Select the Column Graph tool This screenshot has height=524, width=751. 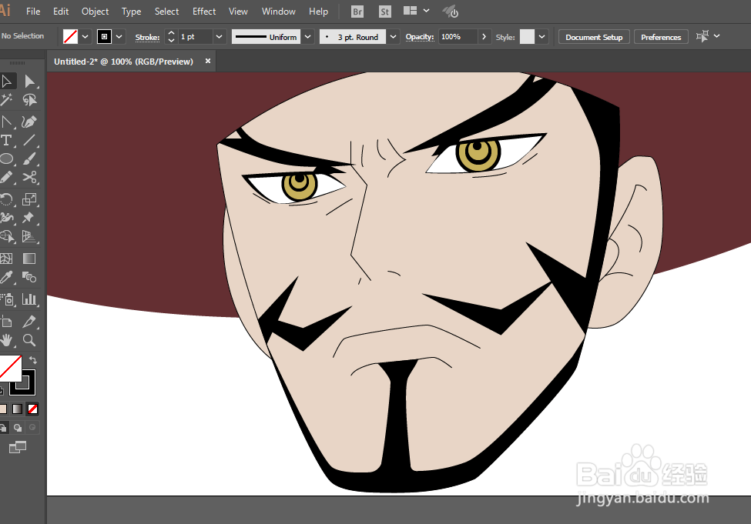pos(30,299)
